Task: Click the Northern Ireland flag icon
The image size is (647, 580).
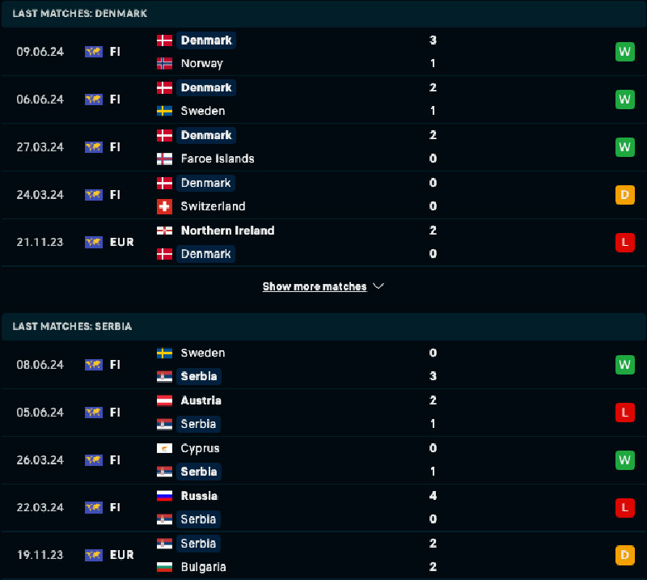Action: point(164,231)
